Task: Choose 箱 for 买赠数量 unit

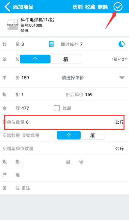Action: click(92, 135)
